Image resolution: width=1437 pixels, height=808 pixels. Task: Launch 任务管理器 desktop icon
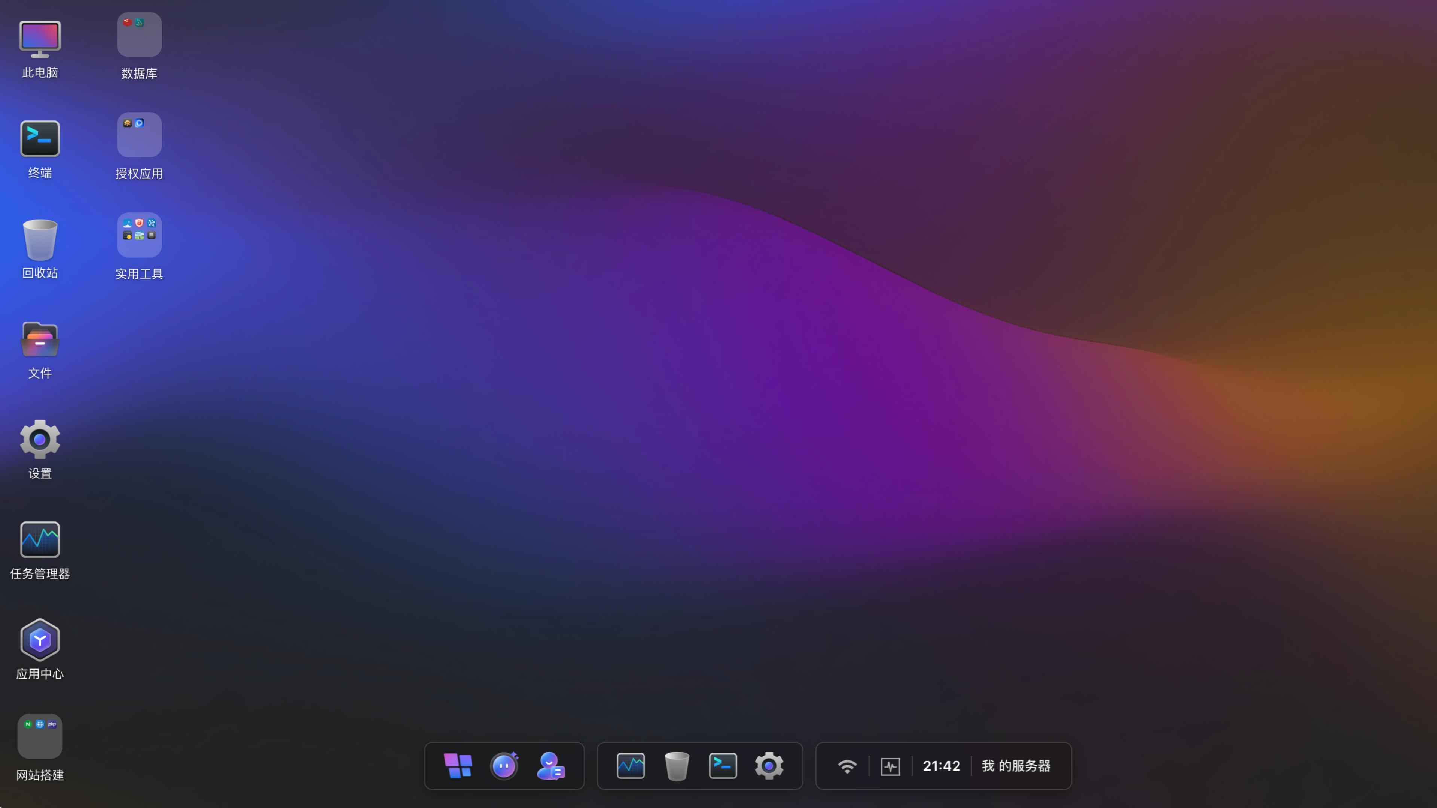[40, 539]
